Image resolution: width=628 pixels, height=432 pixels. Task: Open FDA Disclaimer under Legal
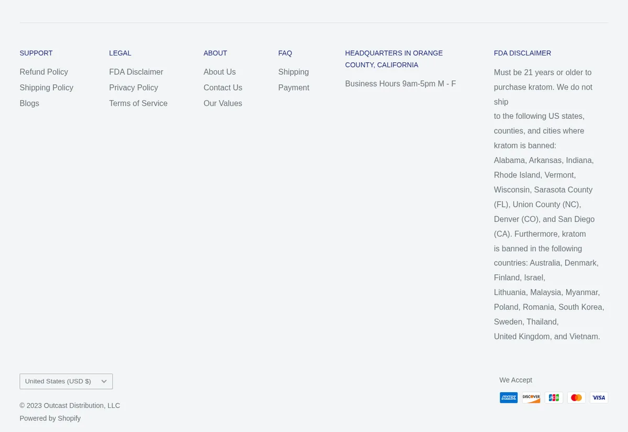click(x=136, y=72)
